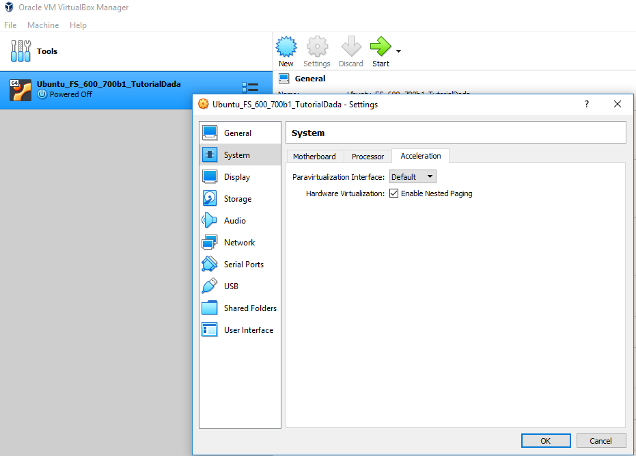This screenshot has height=456, width=636.
Task: Open the VM list options menu icon
Action: 250,88
